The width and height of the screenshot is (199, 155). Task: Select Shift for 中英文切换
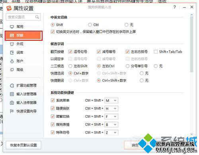pos(53,25)
